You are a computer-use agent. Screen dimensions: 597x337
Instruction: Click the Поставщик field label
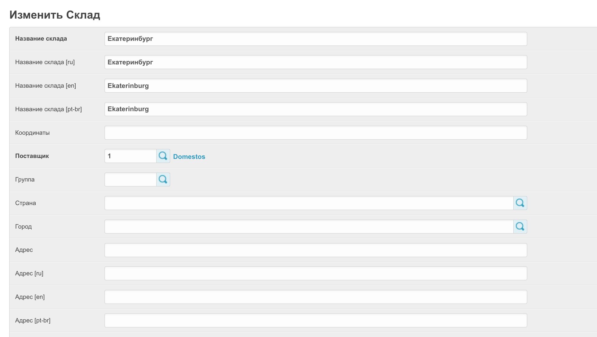pyautogui.click(x=32, y=156)
